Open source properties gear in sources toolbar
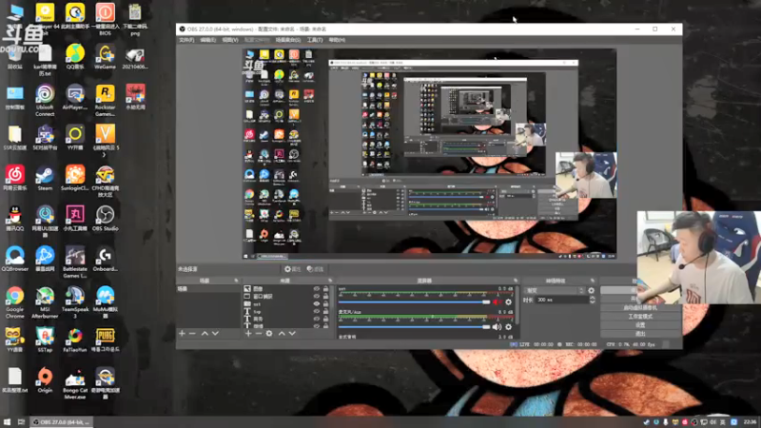Viewport: 761px width, 428px height. (x=269, y=334)
